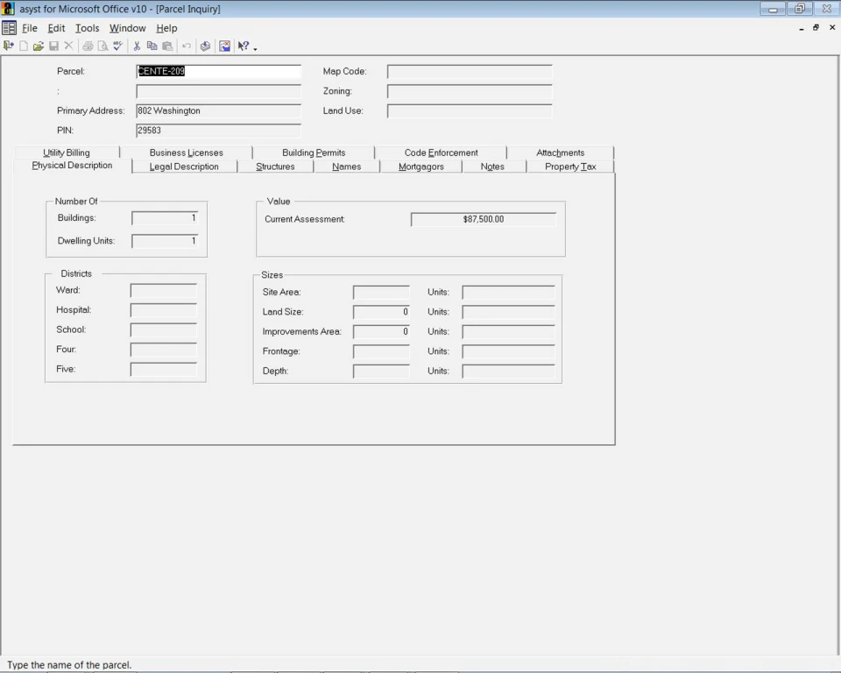The image size is (841, 673).
Task: Switch to the Structures tab
Action: 275,166
